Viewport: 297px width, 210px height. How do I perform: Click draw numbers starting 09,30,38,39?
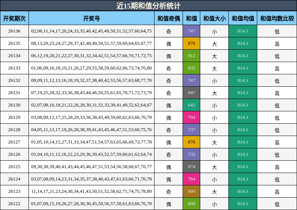click(91, 167)
